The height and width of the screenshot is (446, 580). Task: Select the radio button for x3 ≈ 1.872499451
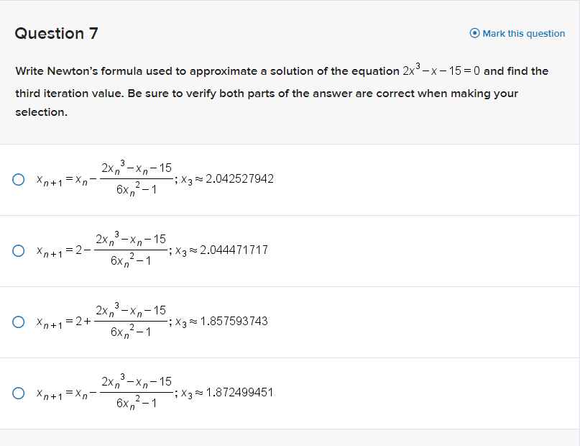click(x=18, y=393)
